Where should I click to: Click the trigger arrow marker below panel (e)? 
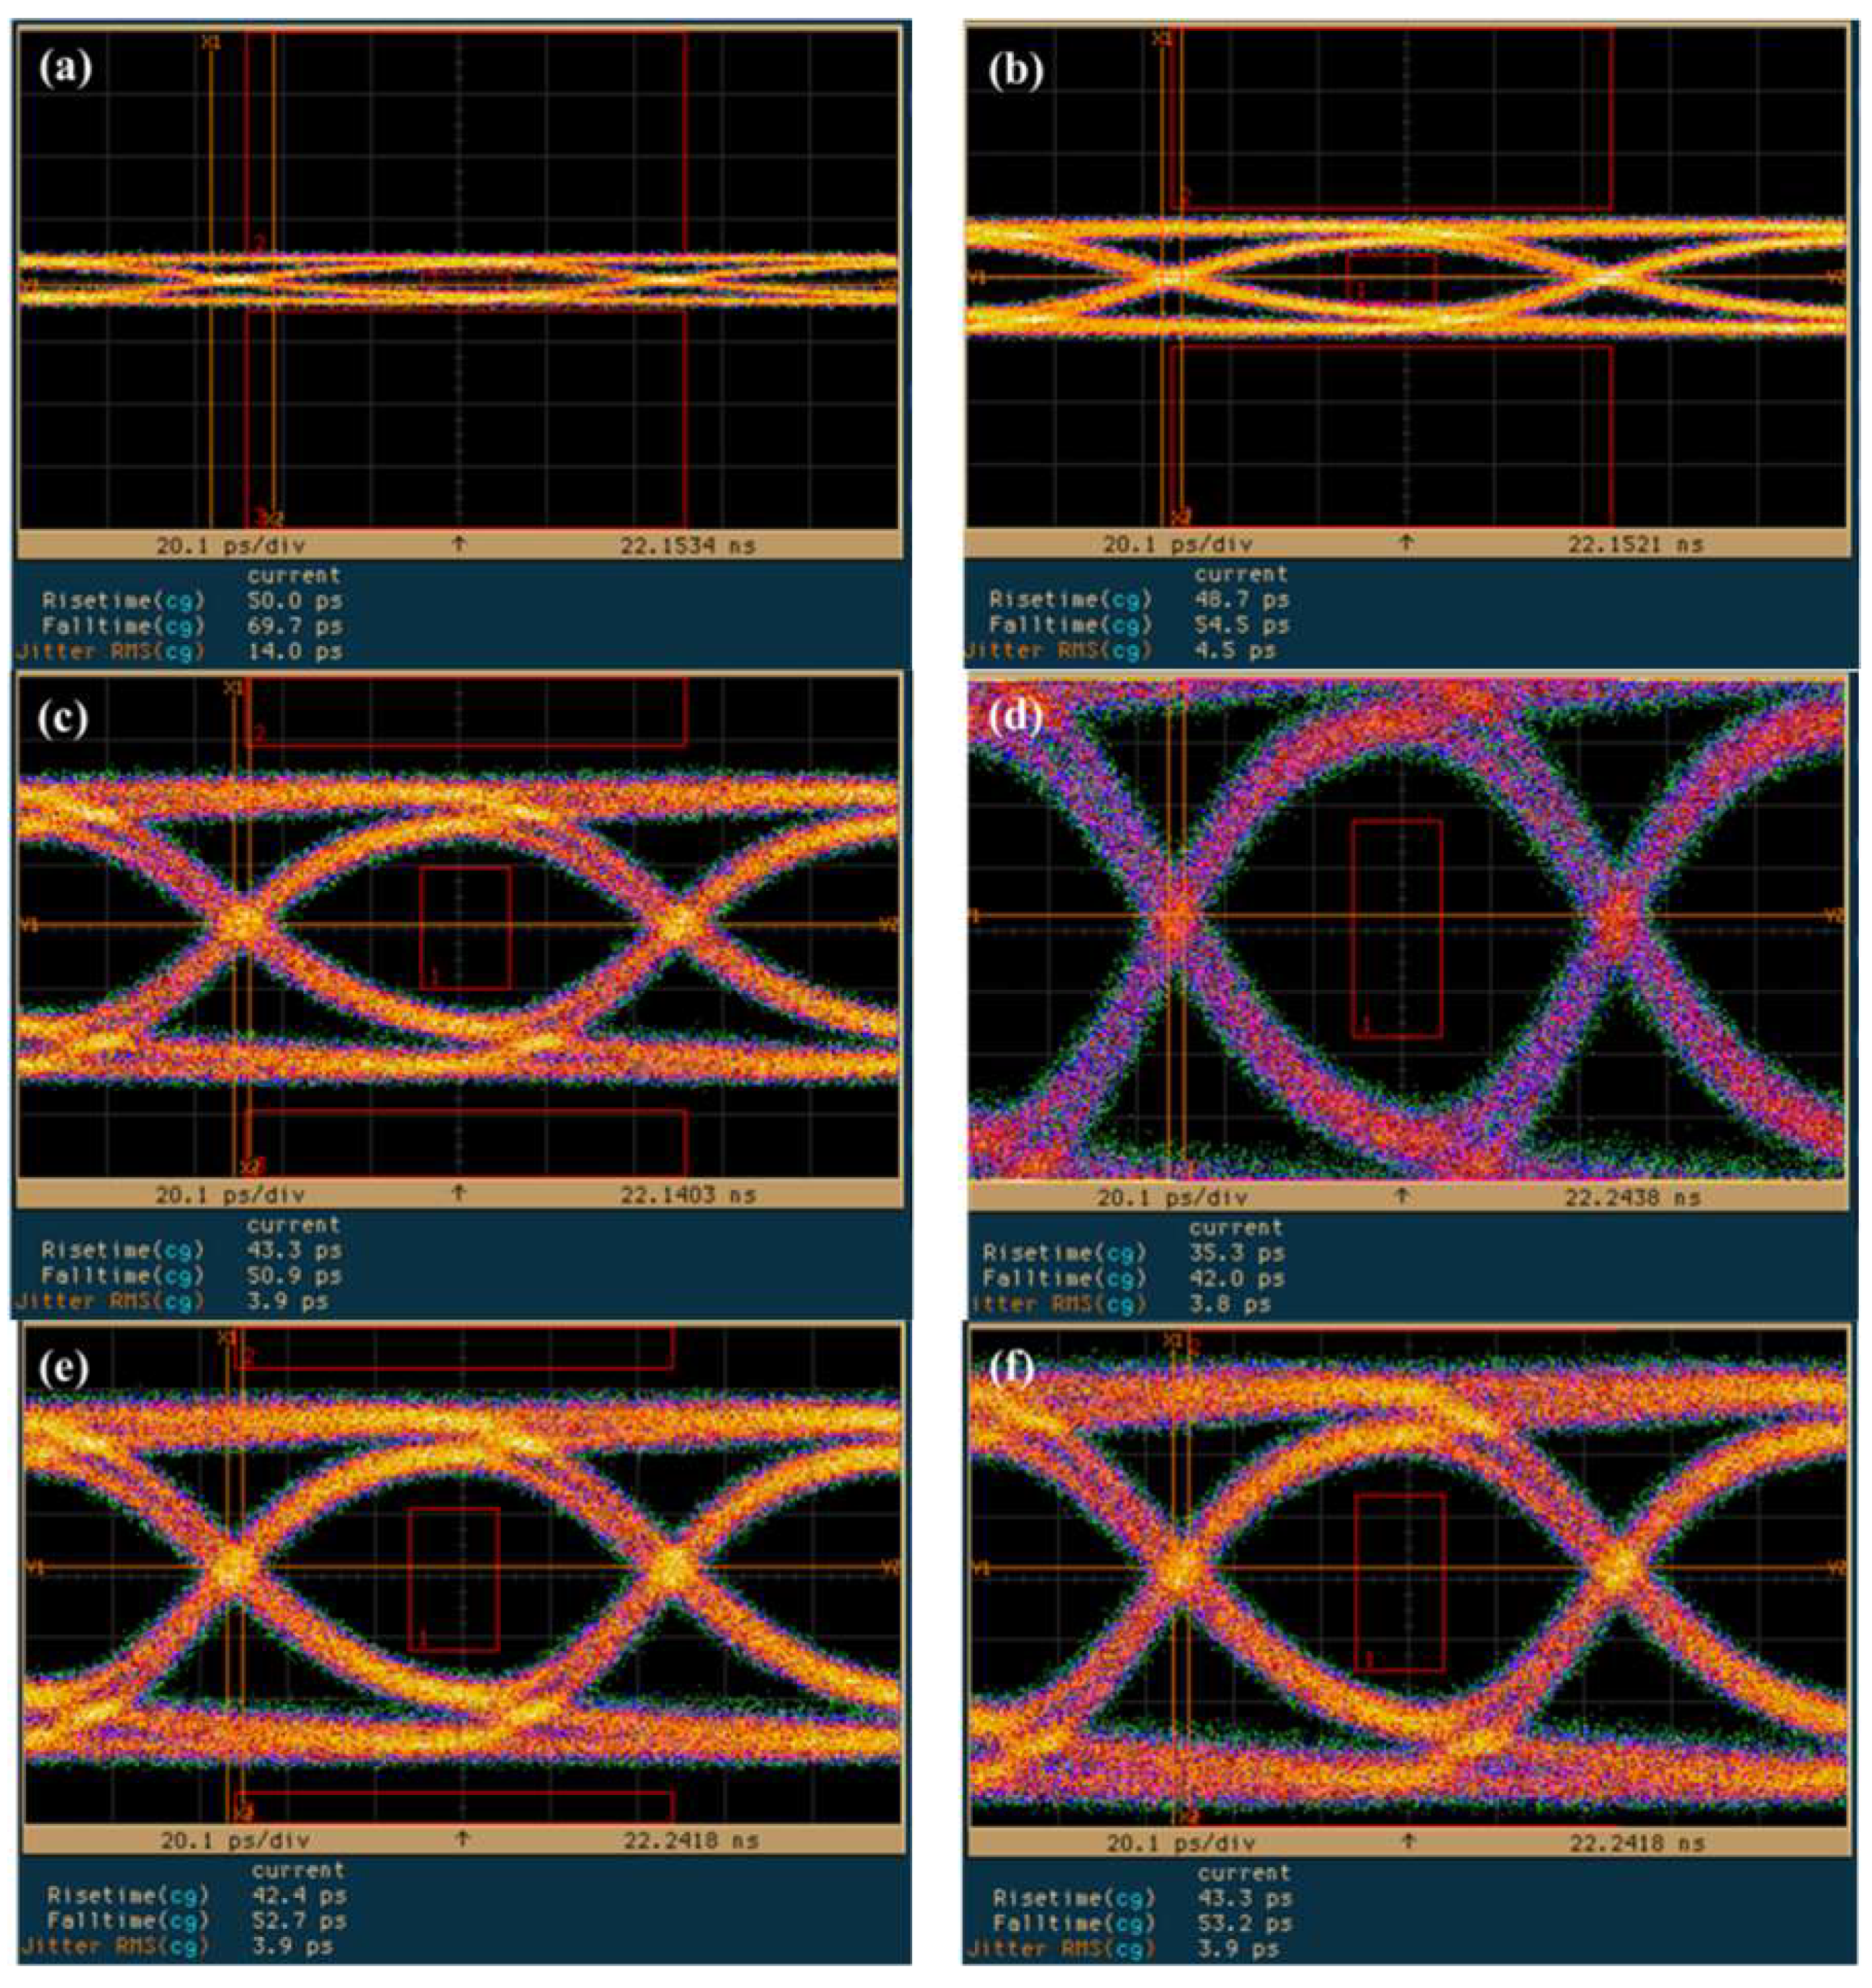pos(462,1838)
